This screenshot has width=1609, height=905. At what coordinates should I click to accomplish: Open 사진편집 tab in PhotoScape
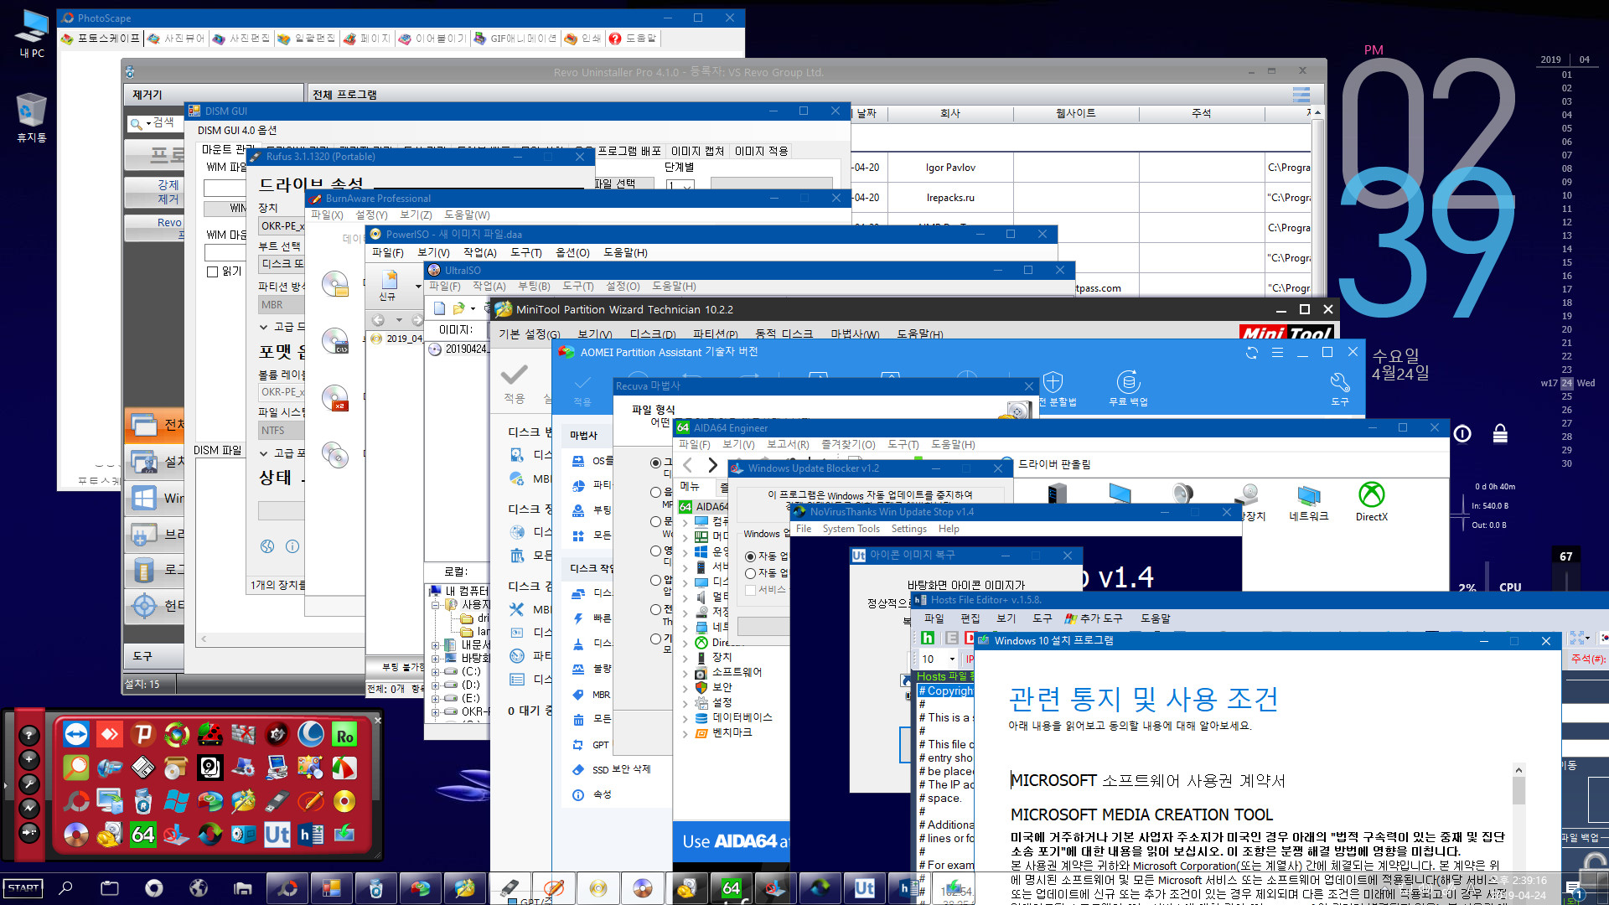pyautogui.click(x=242, y=39)
